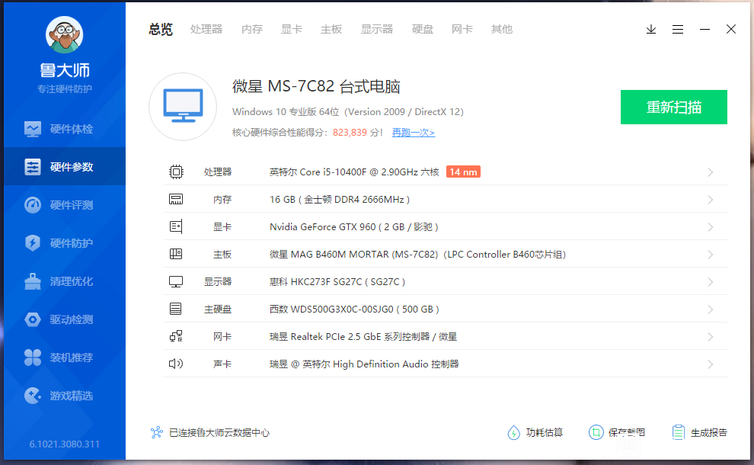Screen dimensions: 754x465
Task: Open 硬件评测 benchmark gauge icon
Action: [33, 205]
